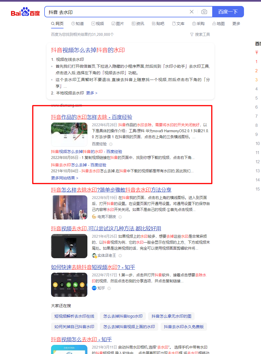Search suggestion 短视频解析去水印在线
The width and height of the screenshot is (261, 354).
74,316
